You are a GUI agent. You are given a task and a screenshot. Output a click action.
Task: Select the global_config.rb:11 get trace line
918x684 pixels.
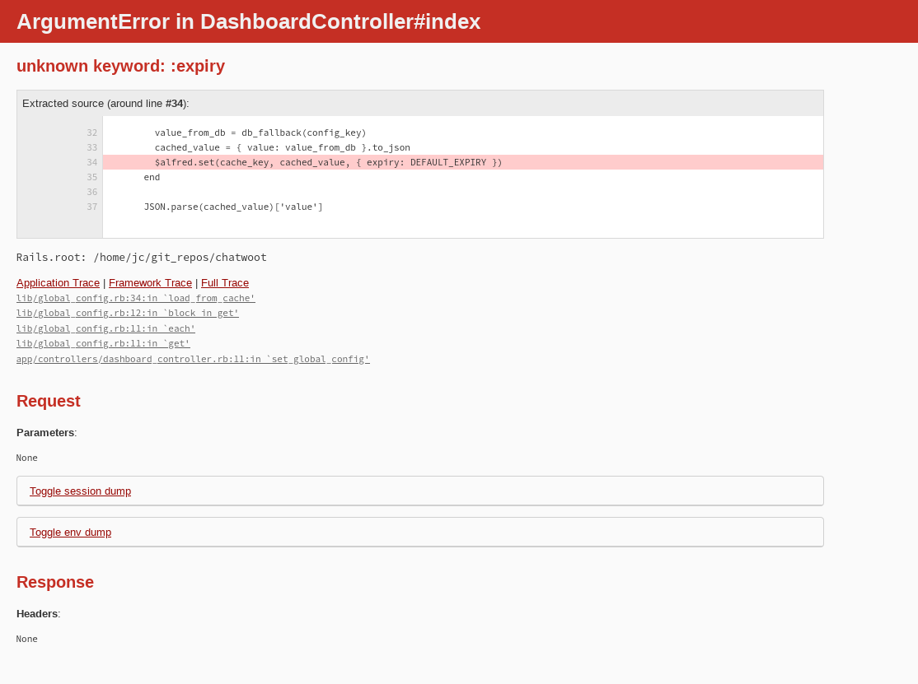[103, 343]
